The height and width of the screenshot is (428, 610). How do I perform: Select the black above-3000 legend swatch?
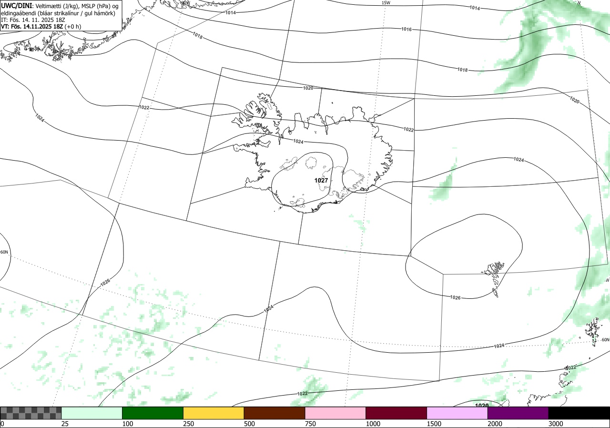[x=579, y=413]
